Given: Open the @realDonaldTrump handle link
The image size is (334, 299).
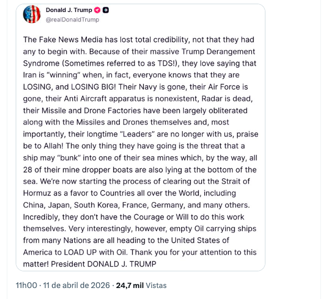Looking at the screenshot, I should click(72, 19).
